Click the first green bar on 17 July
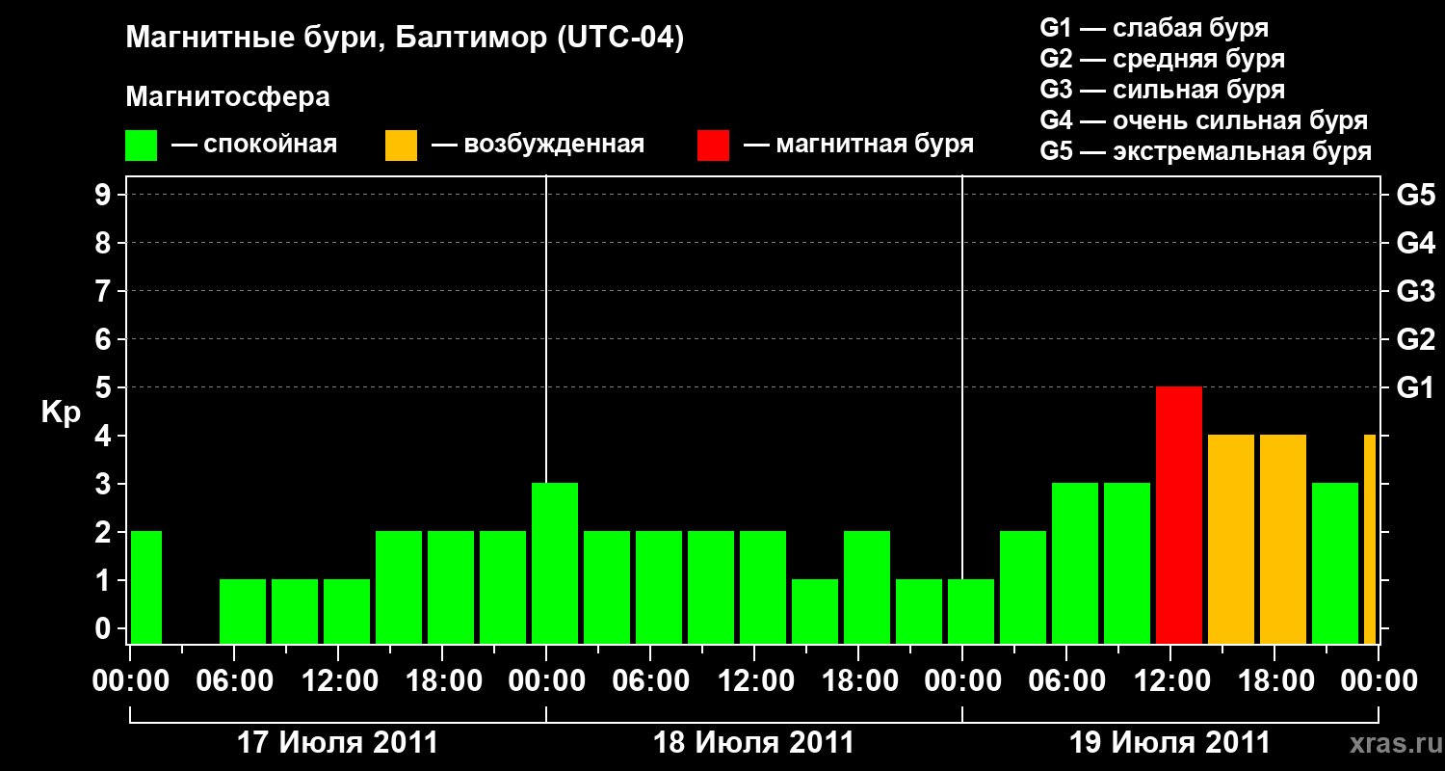This screenshot has width=1445, height=771. click(x=146, y=587)
